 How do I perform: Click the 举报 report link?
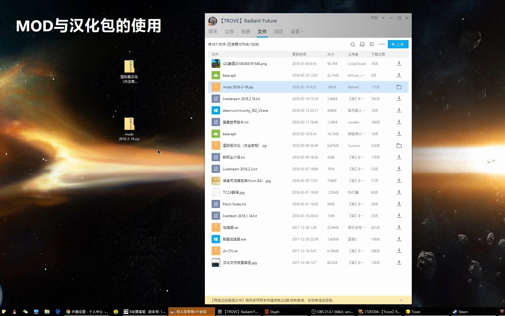coord(374,18)
